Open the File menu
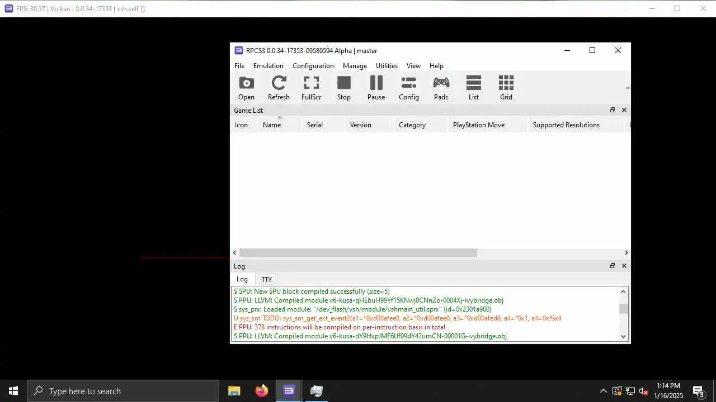 click(239, 66)
